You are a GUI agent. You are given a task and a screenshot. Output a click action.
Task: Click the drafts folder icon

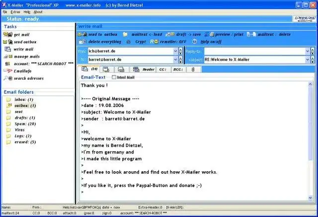(x=8, y=118)
